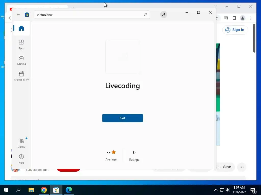Maximize the Microsoft Store window
This screenshot has width=261, height=195.
tap(198, 12)
